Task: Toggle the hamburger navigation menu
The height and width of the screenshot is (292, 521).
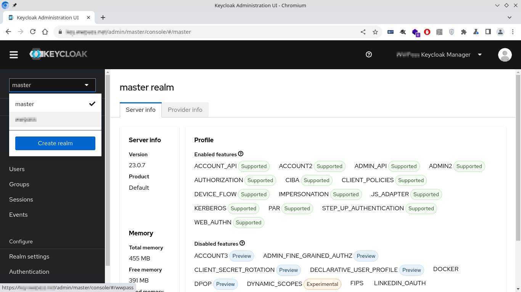Action: (14, 55)
